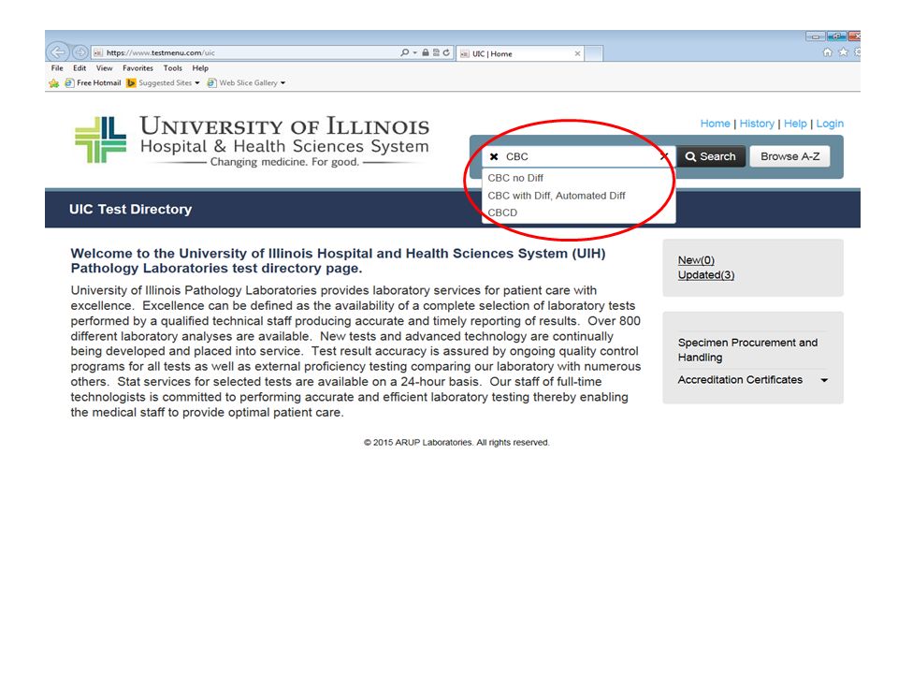Open the Tools menu
Viewport: 898px width, 674px height.
tap(173, 67)
